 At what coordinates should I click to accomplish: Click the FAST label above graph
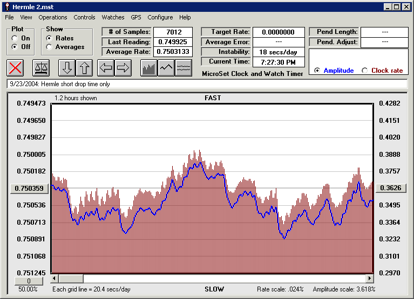click(213, 98)
